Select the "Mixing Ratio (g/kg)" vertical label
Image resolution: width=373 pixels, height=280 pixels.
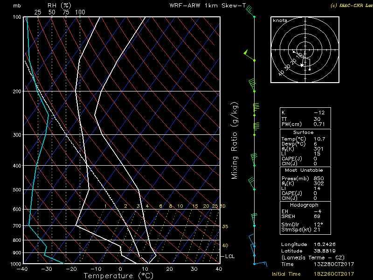[235, 140]
